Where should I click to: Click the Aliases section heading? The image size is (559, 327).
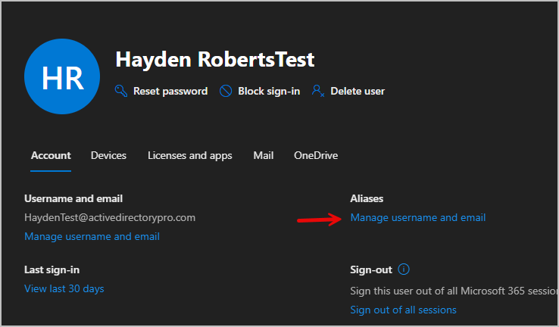[367, 198]
